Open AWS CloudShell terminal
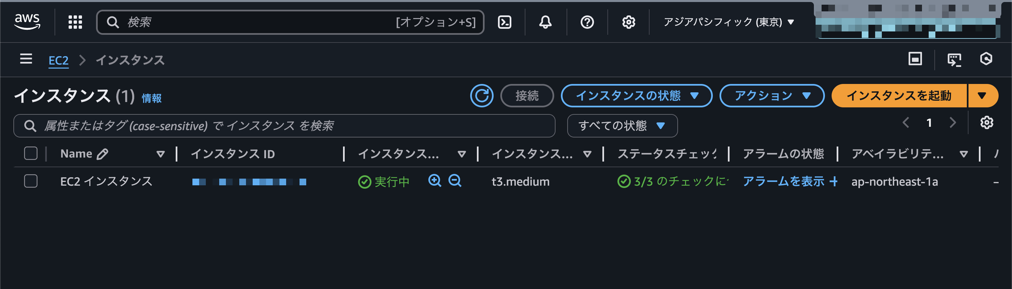Screen dimensions: 1012x289 505,22
